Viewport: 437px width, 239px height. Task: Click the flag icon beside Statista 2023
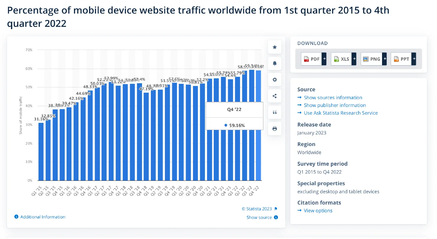276,209
